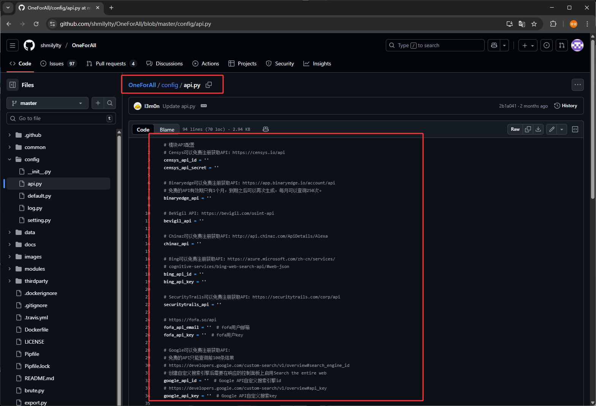This screenshot has width=596, height=406.
Task: Open the edit options dropdown arrow
Action: point(562,129)
